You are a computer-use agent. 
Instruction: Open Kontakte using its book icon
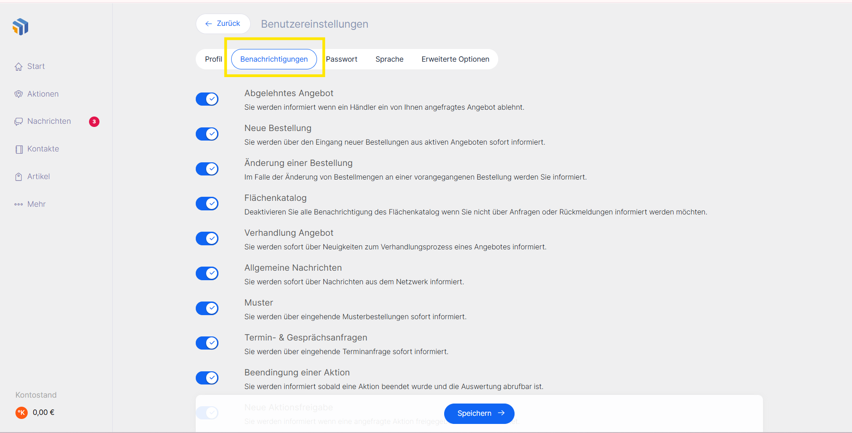tap(19, 149)
